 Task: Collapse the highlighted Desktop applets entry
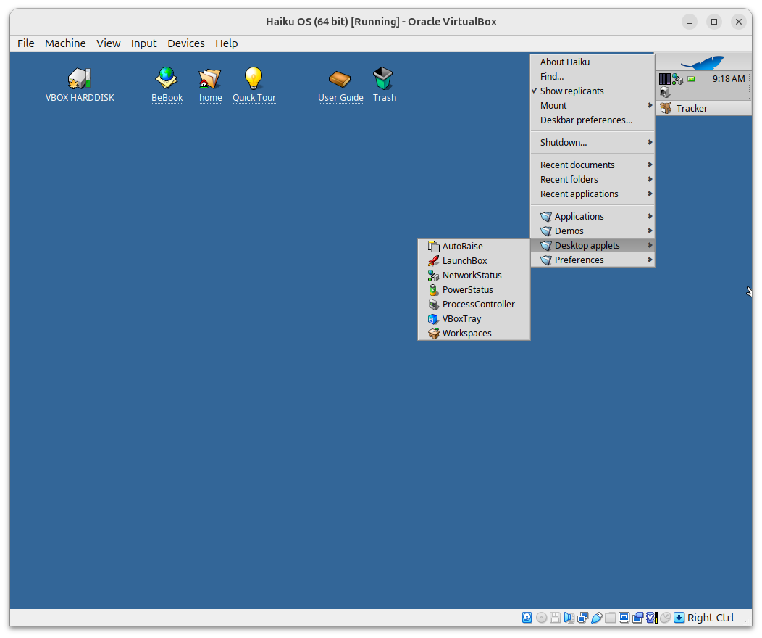(x=593, y=246)
